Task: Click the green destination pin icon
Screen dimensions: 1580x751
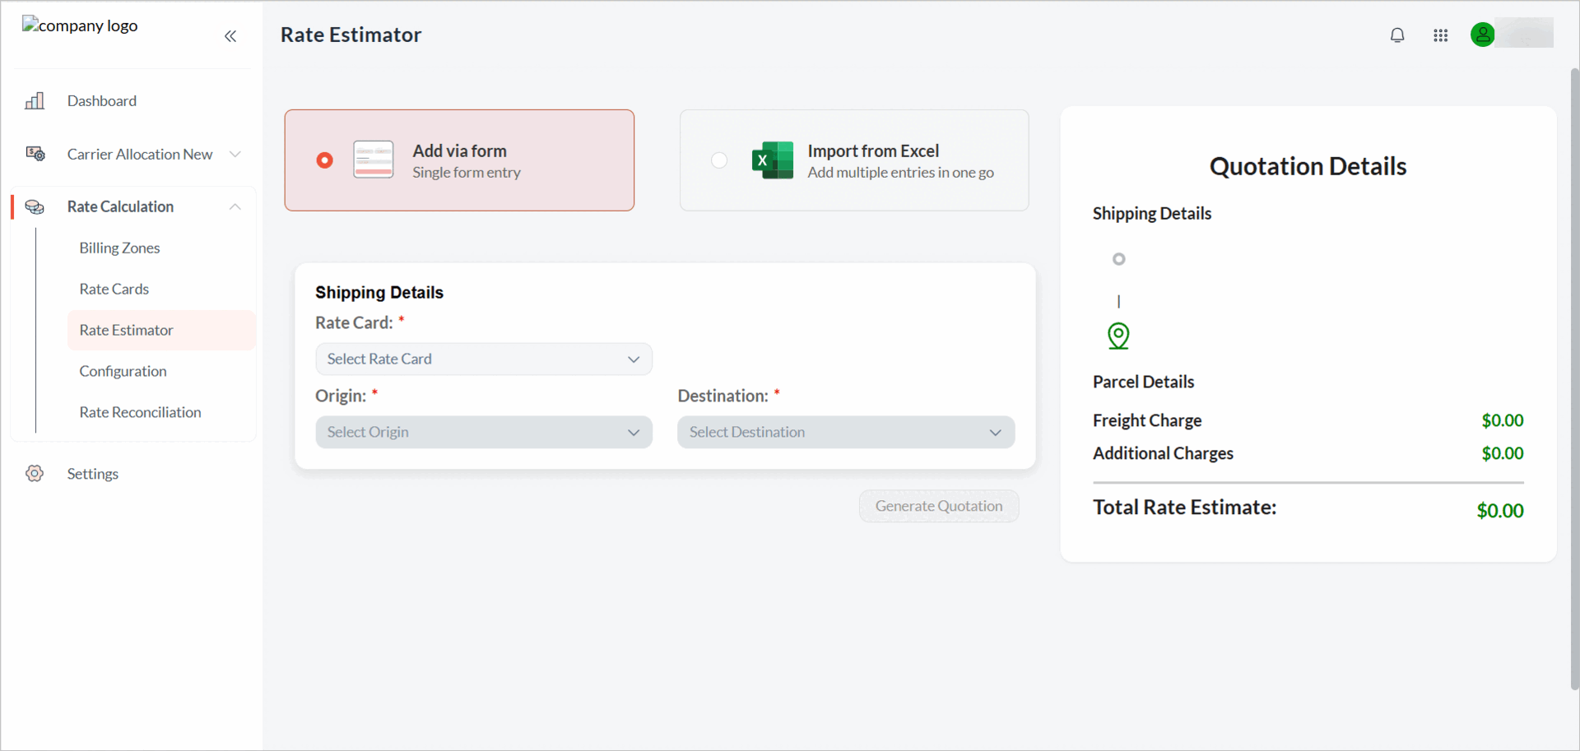Action: coord(1118,336)
